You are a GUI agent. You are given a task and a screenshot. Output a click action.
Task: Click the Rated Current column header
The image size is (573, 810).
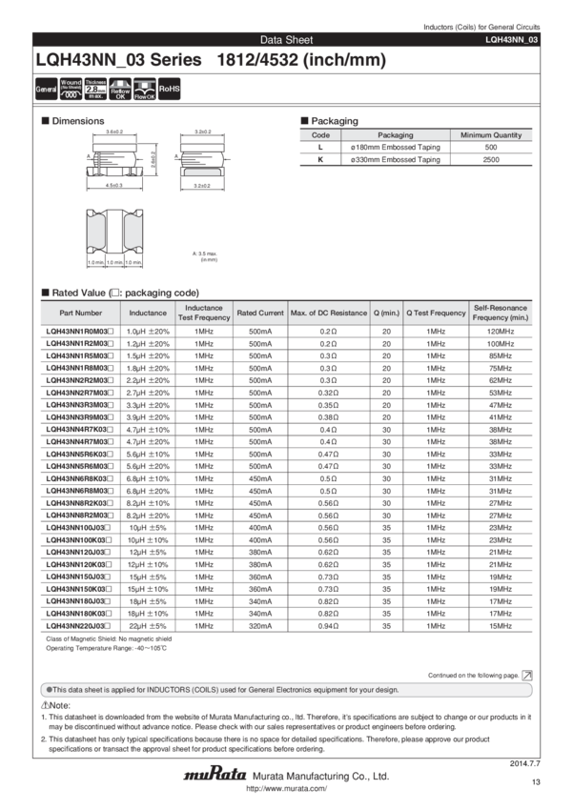pyautogui.click(x=260, y=314)
